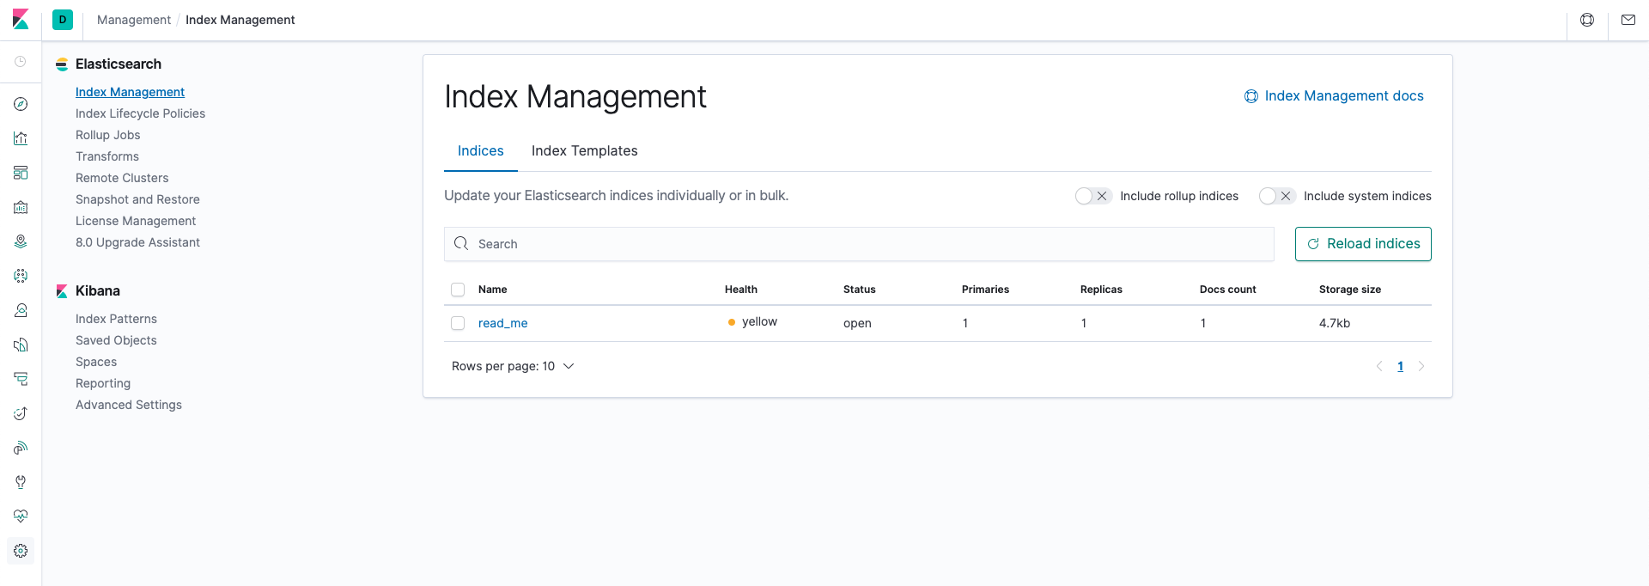
Task: Click the 4.7kb storage size cell
Action: pyautogui.click(x=1335, y=323)
